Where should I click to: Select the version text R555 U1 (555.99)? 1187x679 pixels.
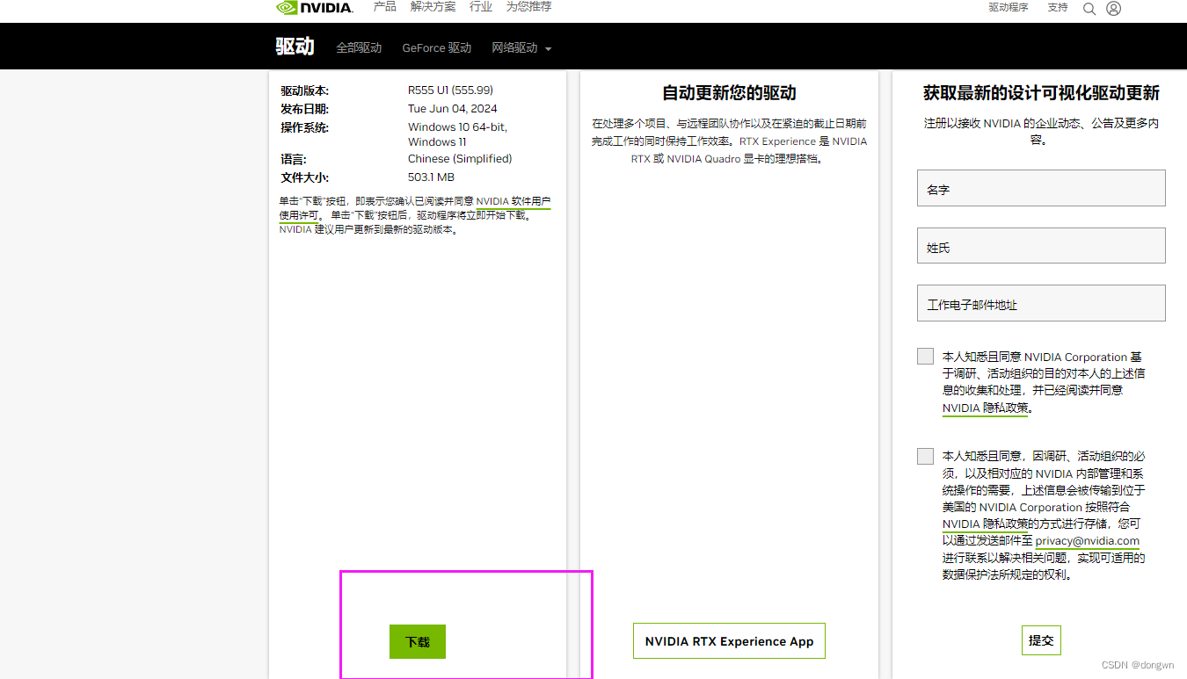point(450,90)
